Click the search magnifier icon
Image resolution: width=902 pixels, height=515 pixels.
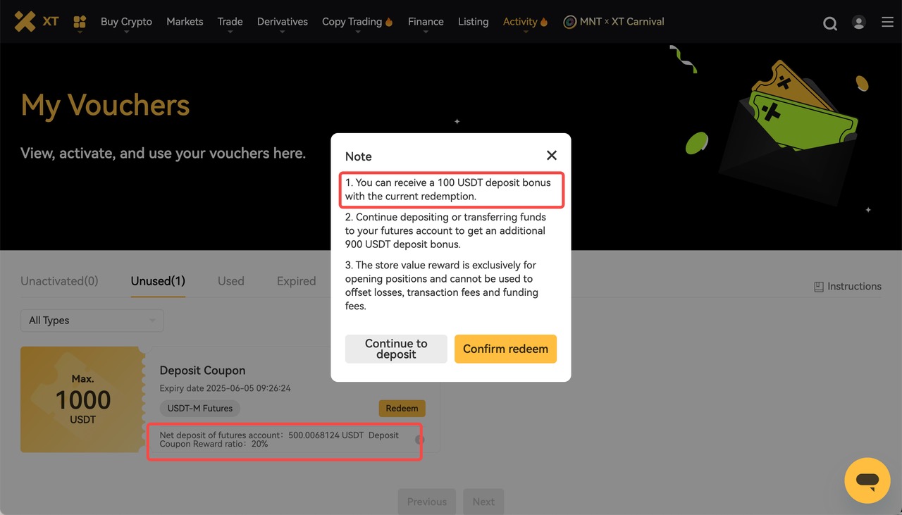point(830,23)
